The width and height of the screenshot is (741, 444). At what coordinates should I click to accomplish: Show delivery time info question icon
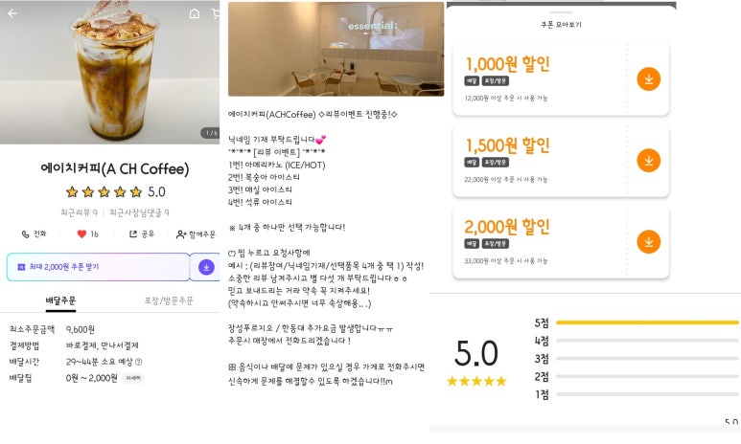[x=138, y=362]
